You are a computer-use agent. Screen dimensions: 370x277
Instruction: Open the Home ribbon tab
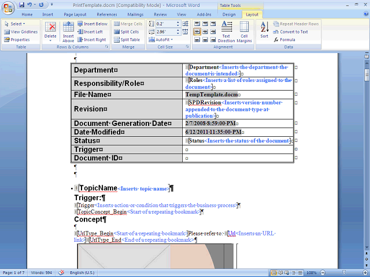point(27,14)
